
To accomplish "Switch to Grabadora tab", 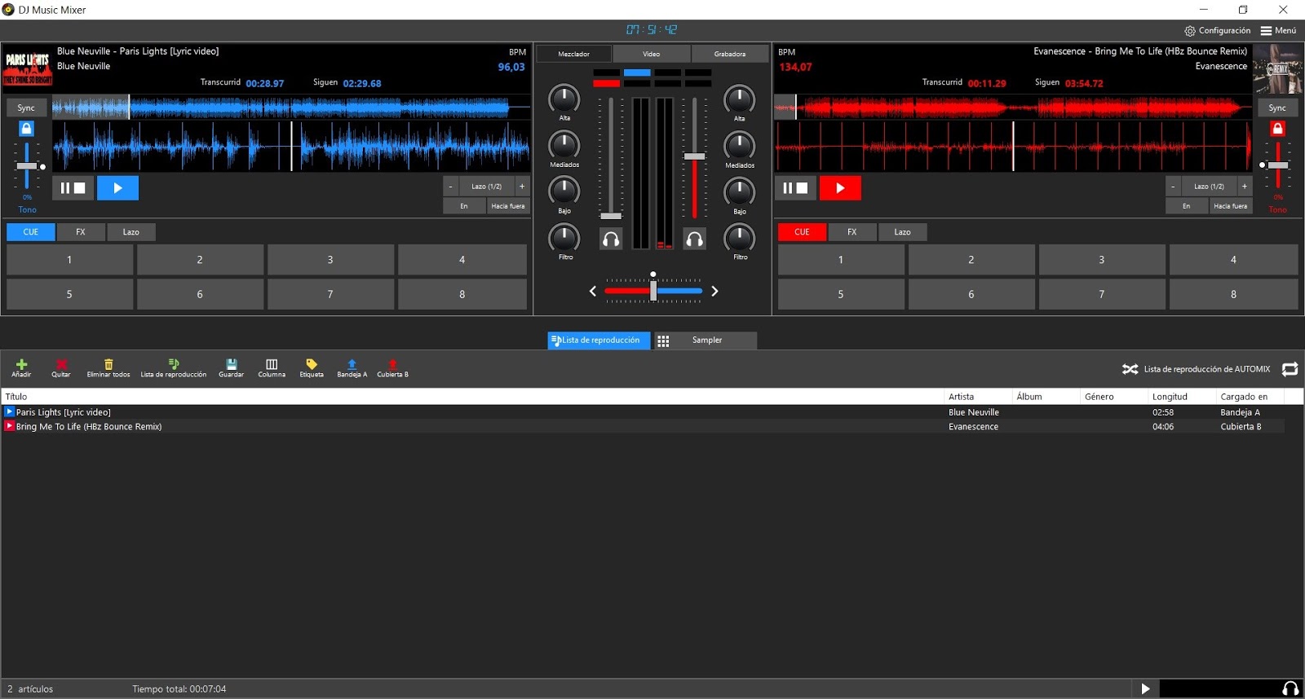I will pos(730,54).
